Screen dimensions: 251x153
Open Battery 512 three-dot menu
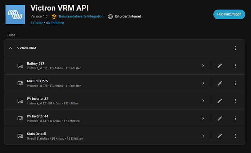click(x=235, y=66)
